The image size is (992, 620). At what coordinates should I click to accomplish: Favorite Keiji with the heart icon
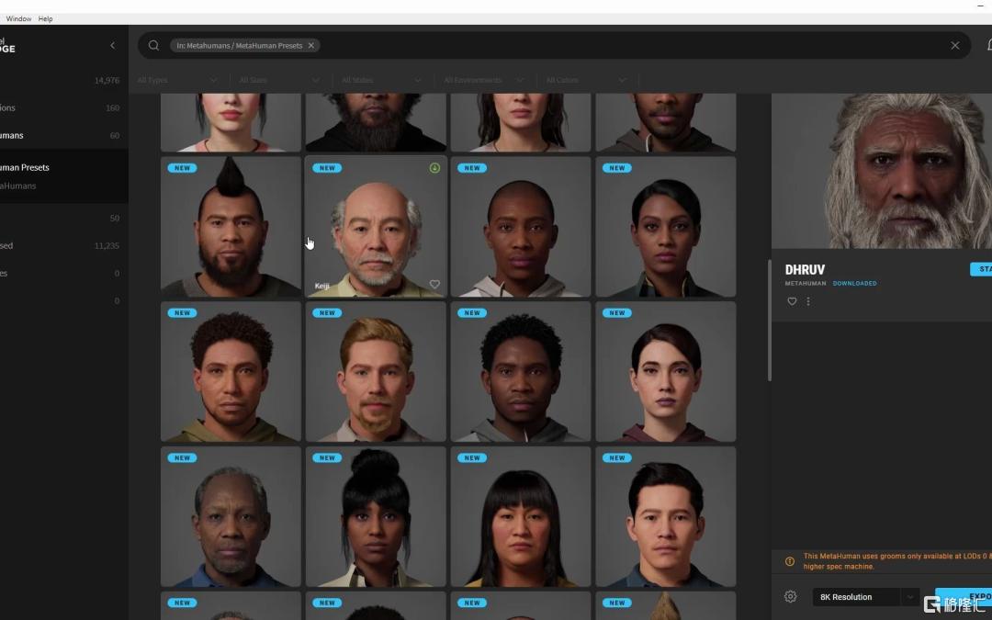tap(434, 285)
